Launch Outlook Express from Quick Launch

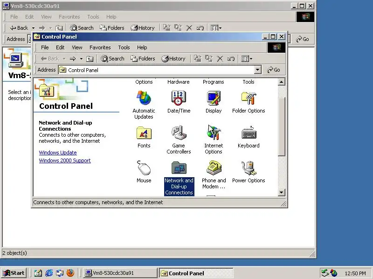pyautogui.click(x=60, y=273)
